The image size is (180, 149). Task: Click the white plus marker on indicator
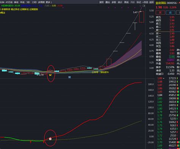(50, 139)
